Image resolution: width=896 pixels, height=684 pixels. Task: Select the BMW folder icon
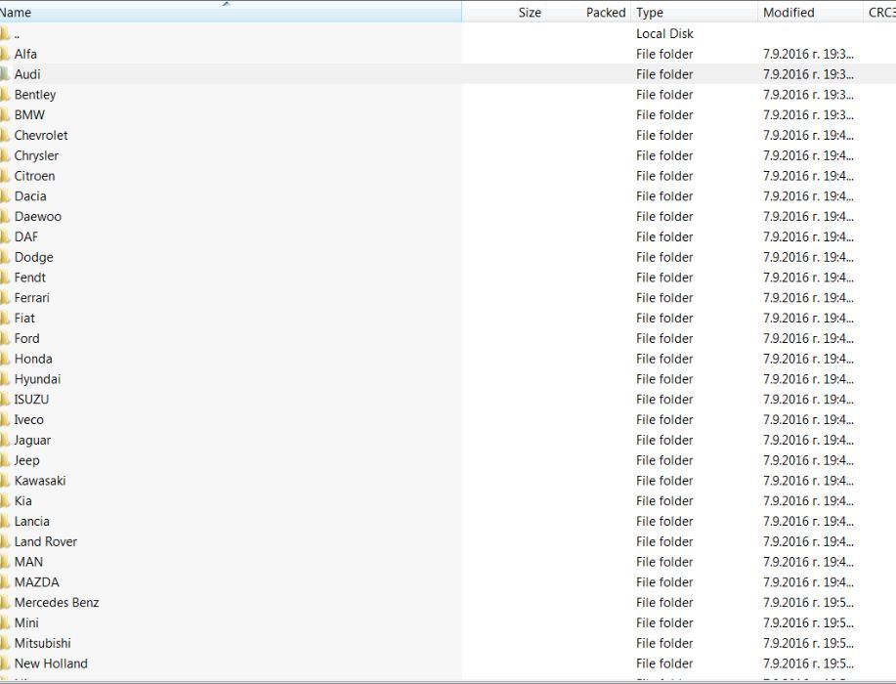(5, 115)
